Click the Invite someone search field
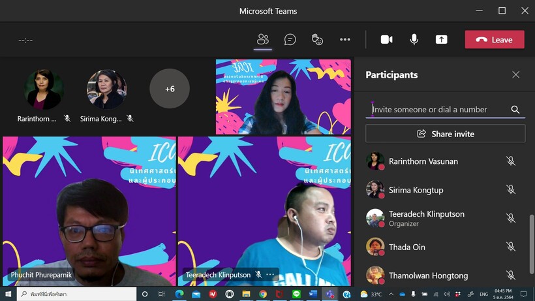The width and height of the screenshot is (535, 301). click(x=437, y=110)
